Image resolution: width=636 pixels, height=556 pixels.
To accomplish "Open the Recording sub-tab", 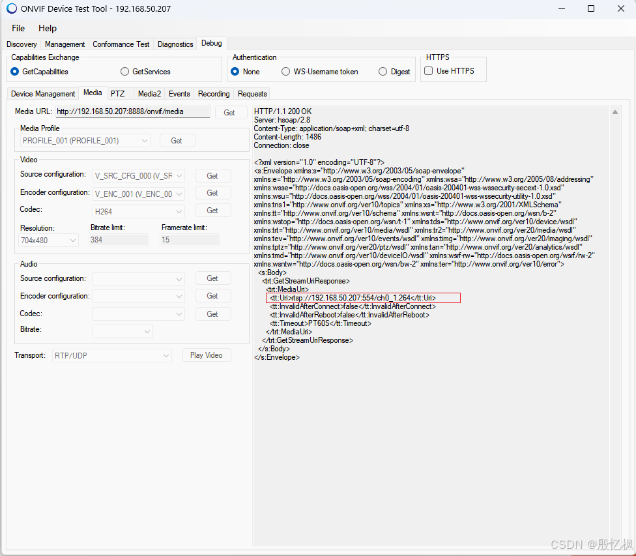I will click(214, 94).
